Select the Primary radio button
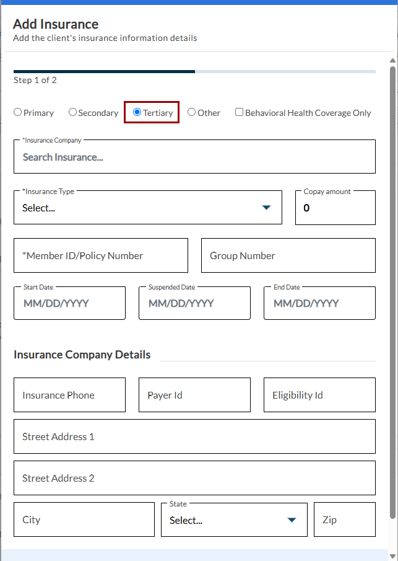This screenshot has width=398, height=561. click(18, 113)
